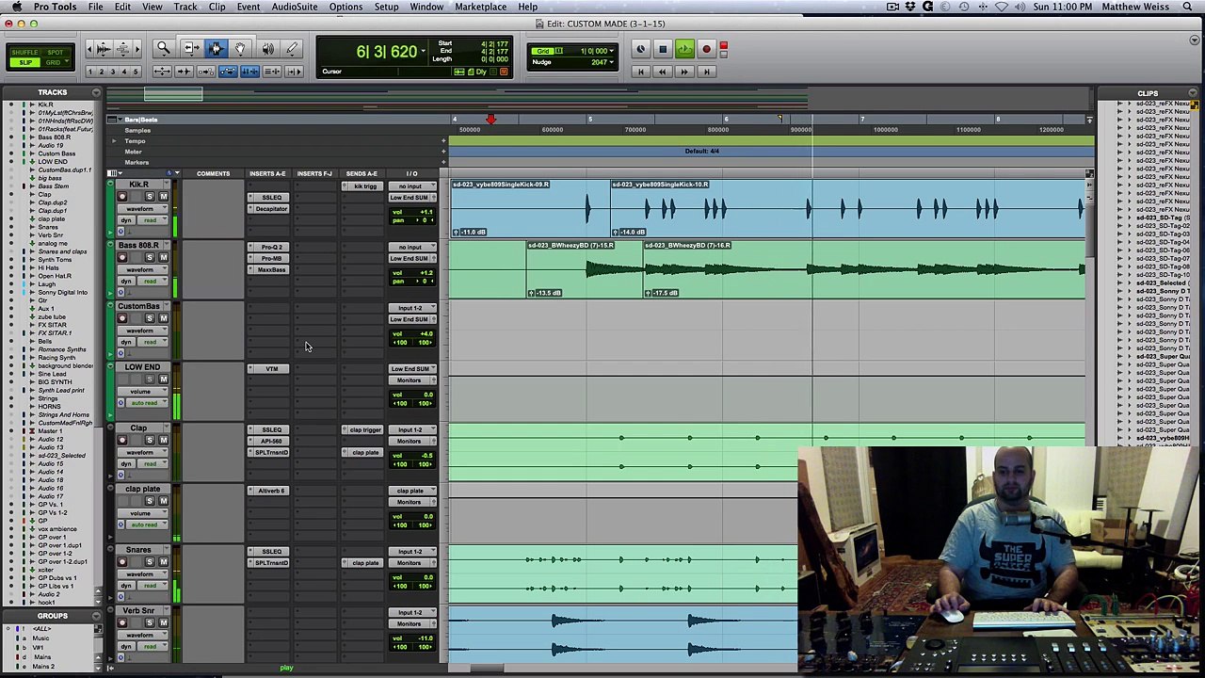
Task: Open the Track menu
Action: point(185,7)
